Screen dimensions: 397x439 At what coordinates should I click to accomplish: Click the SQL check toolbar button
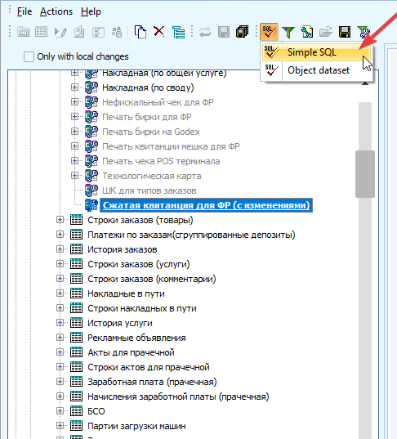tap(269, 32)
